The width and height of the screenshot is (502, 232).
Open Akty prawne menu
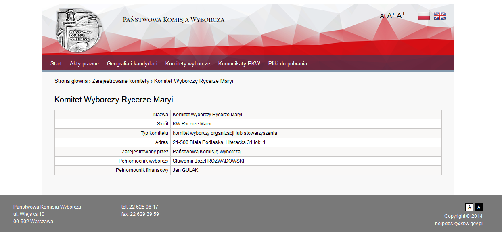click(x=84, y=63)
